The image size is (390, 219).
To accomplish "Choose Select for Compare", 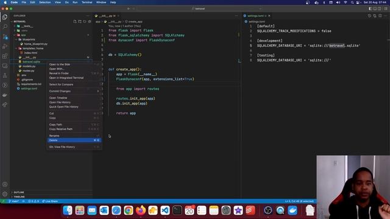I will tap(74, 85).
